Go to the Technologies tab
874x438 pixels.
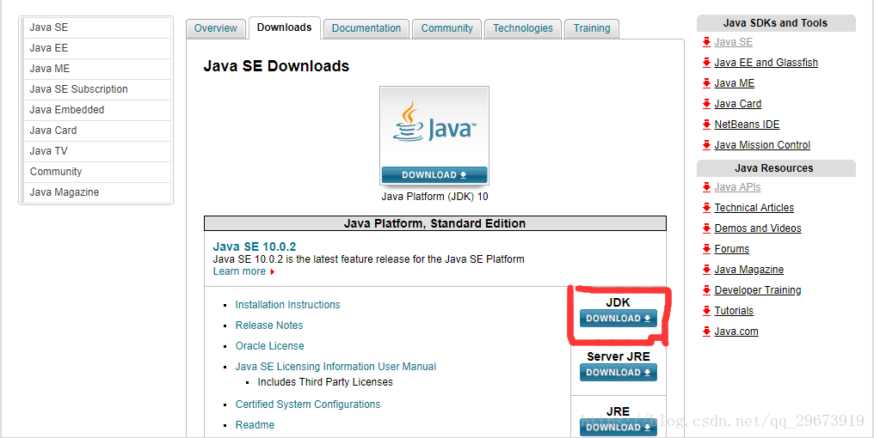click(x=523, y=28)
